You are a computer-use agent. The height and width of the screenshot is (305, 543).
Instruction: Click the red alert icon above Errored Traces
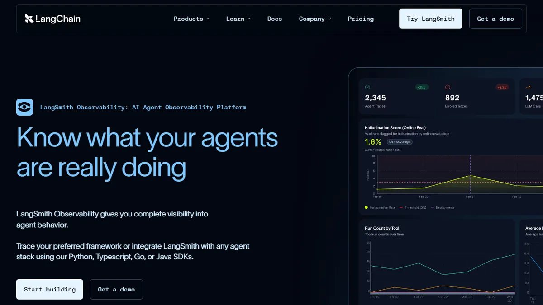pyautogui.click(x=448, y=87)
